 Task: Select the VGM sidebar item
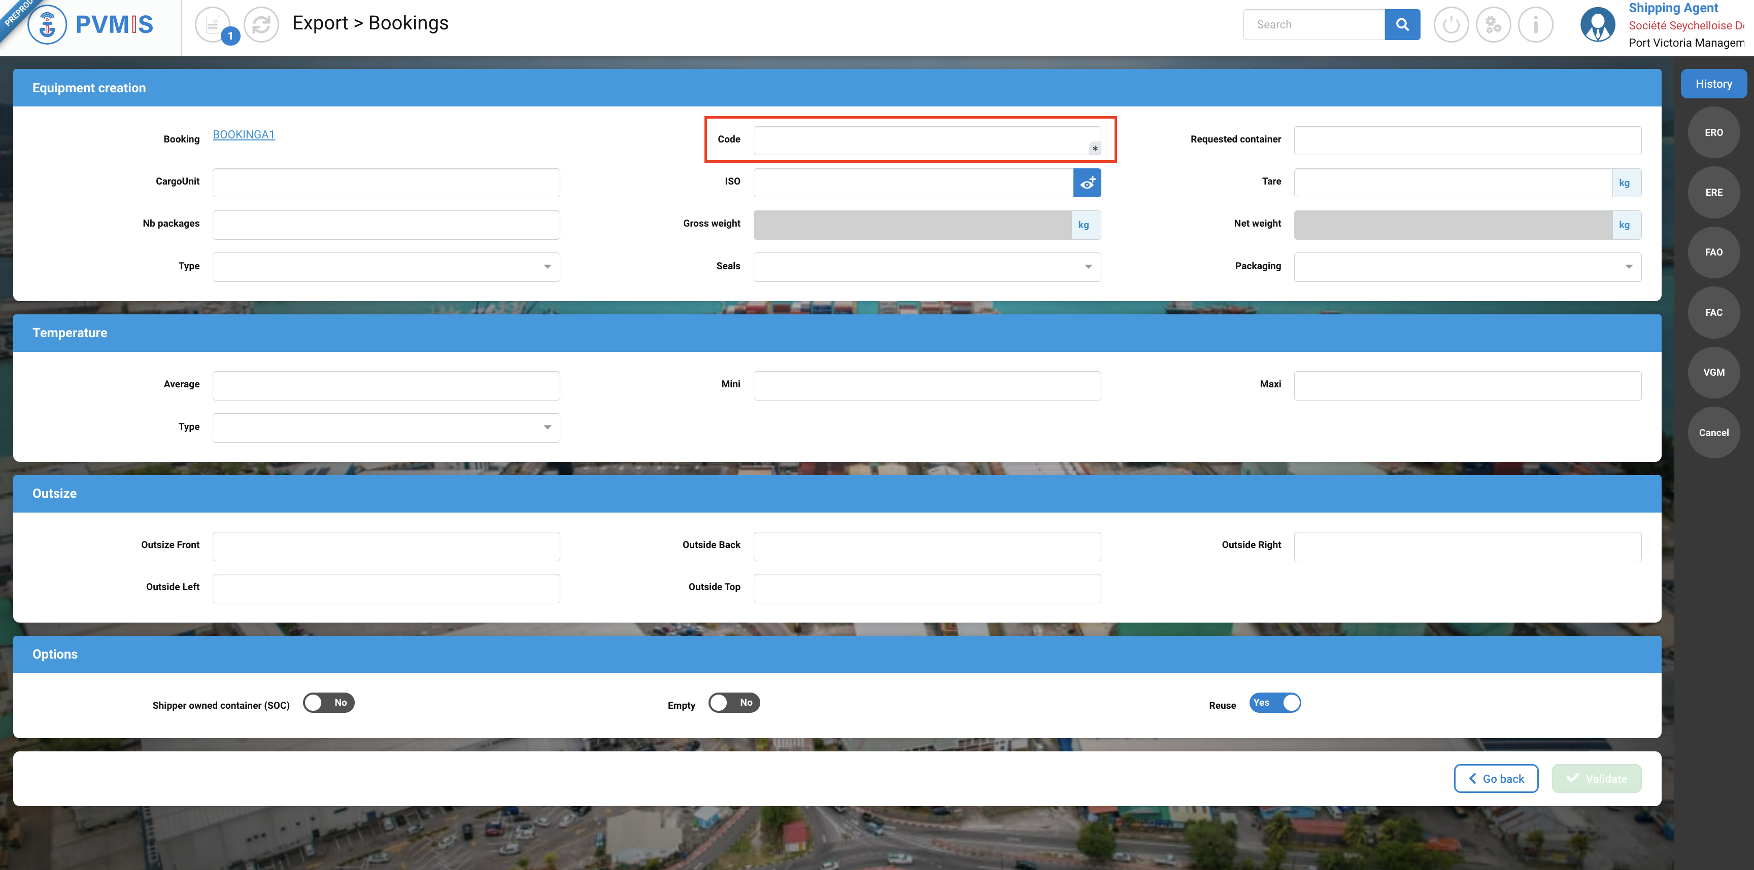(1713, 372)
